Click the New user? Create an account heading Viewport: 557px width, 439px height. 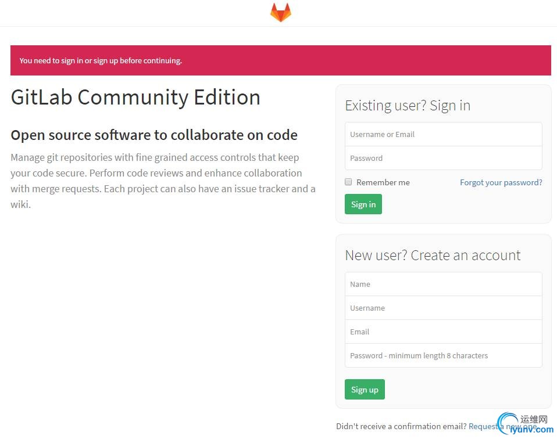433,255
